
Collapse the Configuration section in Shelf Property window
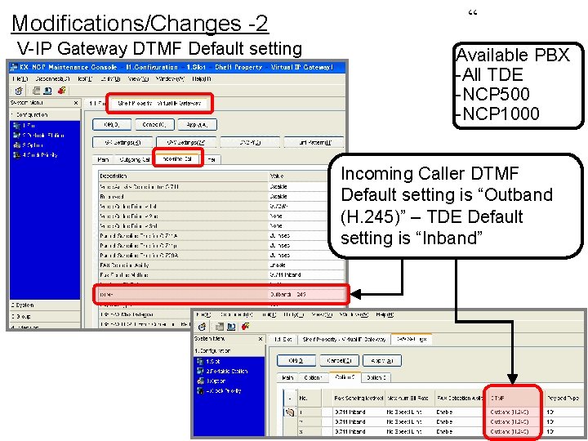click(45, 115)
